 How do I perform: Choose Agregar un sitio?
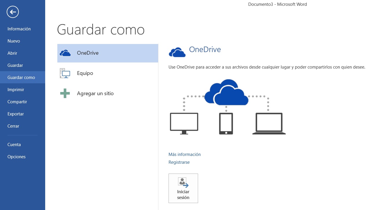point(108,93)
